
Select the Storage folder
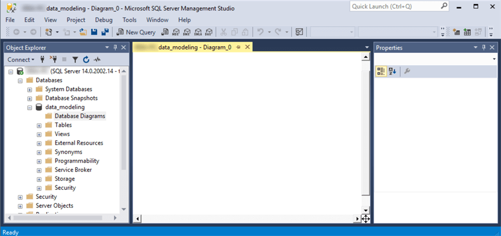(x=65, y=179)
